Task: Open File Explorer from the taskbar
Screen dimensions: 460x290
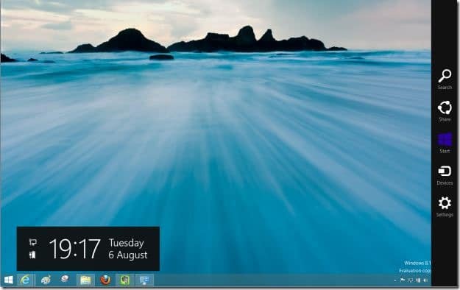Action: 85,280
